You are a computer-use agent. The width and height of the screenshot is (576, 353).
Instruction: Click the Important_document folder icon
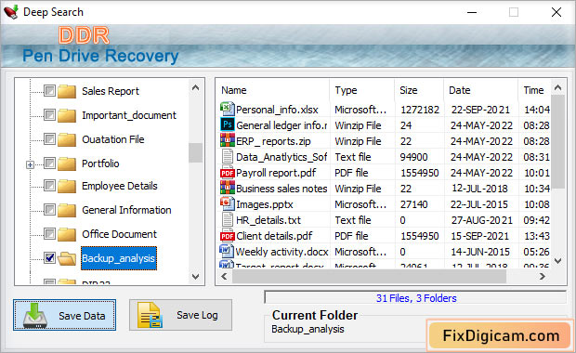click(x=67, y=115)
